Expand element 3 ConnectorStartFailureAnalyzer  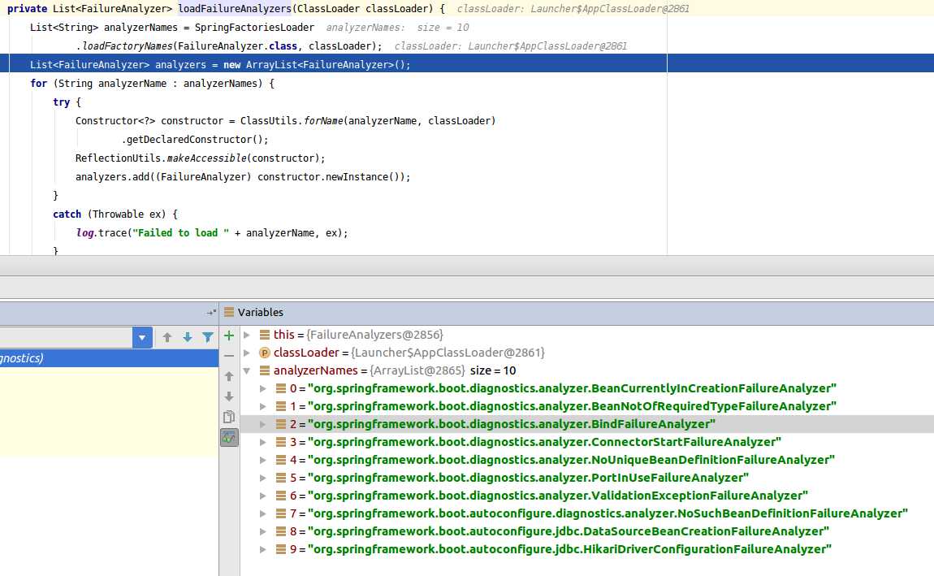coord(262,442)
